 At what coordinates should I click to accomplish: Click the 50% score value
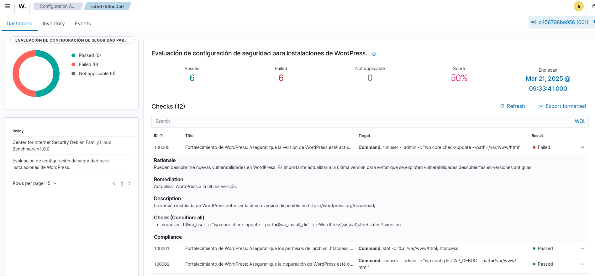click(459, 78)
